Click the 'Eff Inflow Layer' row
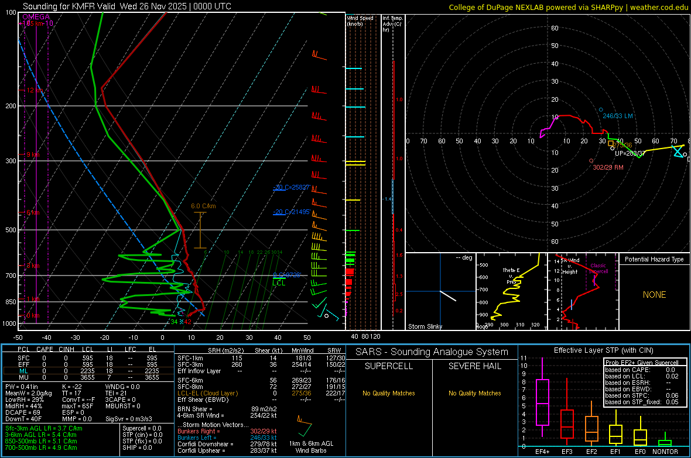 [261, 371]
